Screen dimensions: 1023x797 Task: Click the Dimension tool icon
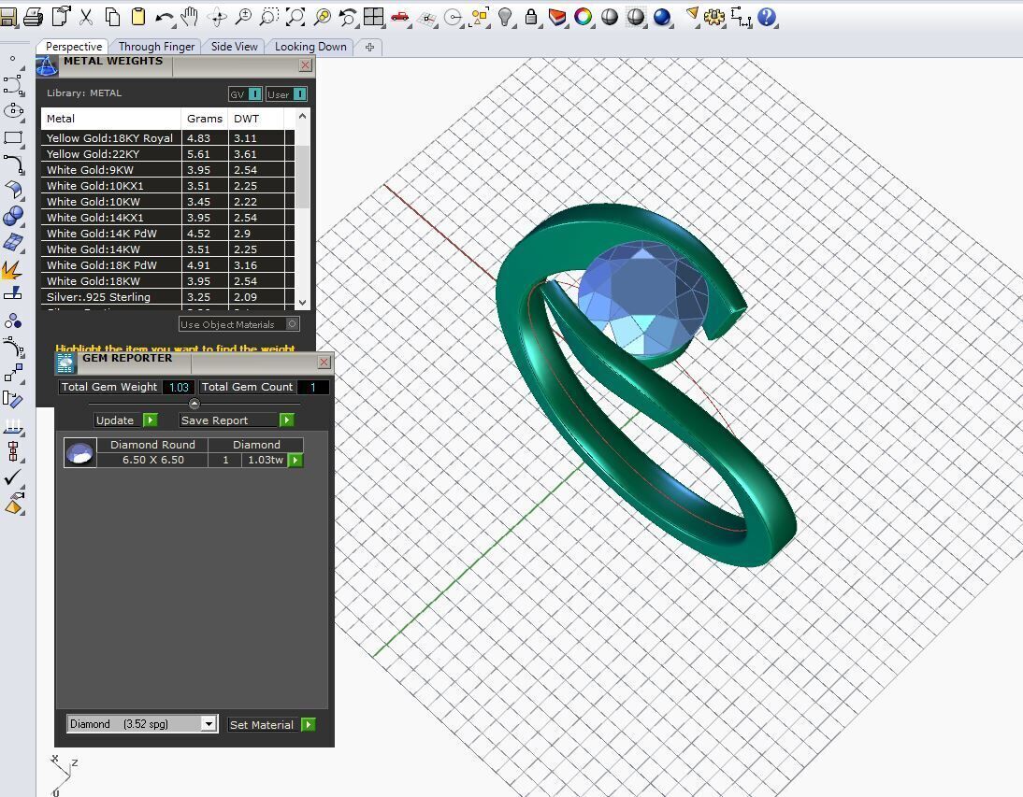coord(742,17)
